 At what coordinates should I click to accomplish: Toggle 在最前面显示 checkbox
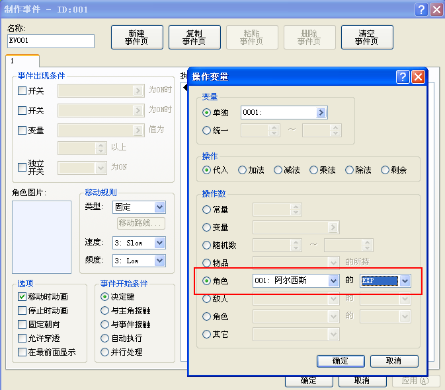click(22, 352)
